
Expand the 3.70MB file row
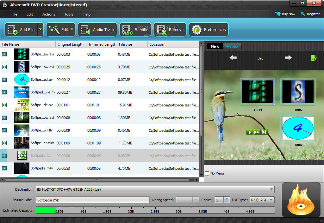[x=4, y=67]
